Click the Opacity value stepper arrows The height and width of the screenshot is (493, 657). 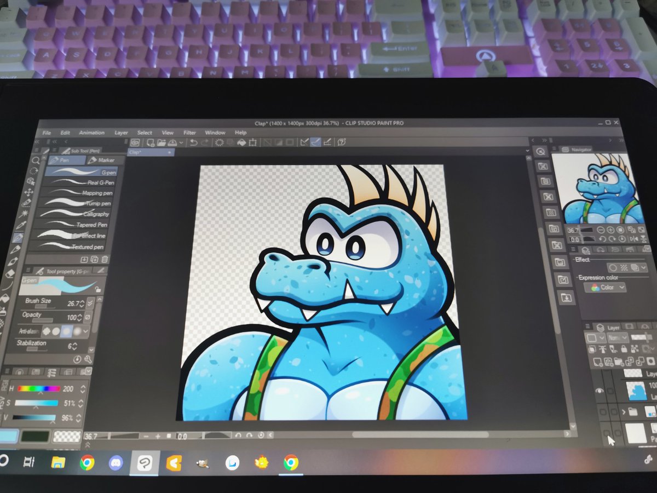click(x=79, y=318)
